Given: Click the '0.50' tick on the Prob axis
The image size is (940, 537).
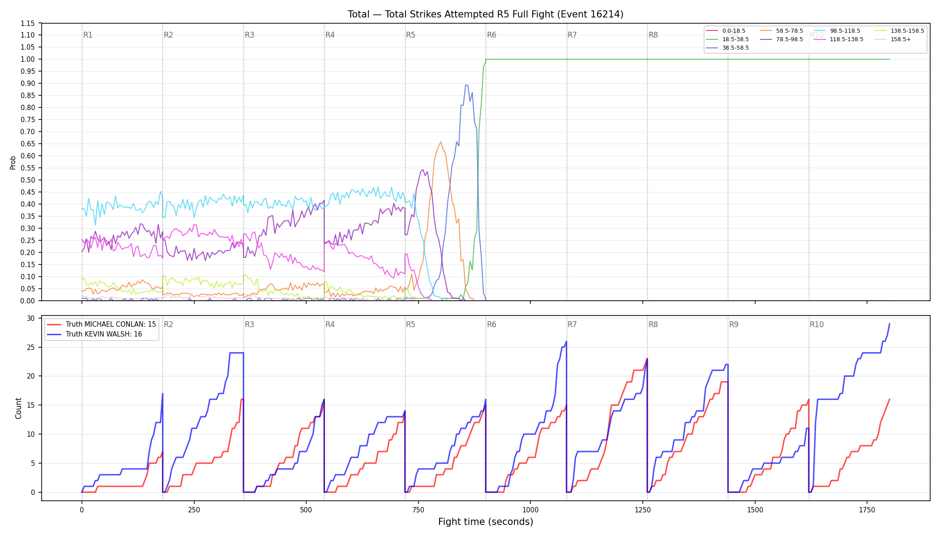Looking at the screenshot, I should pos(28,180).
